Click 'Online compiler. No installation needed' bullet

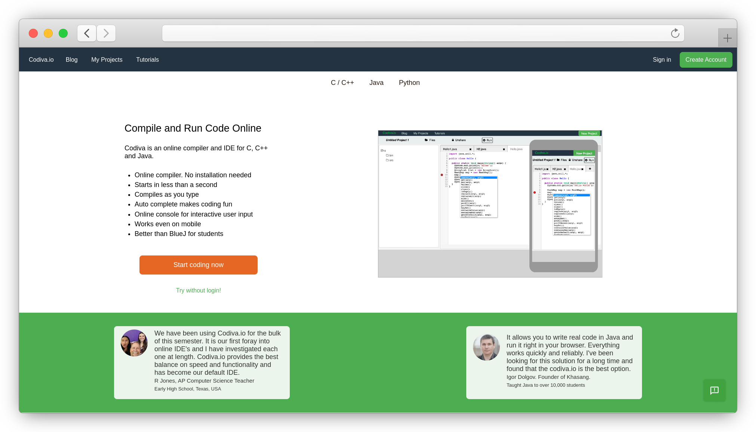coord(193,175)
